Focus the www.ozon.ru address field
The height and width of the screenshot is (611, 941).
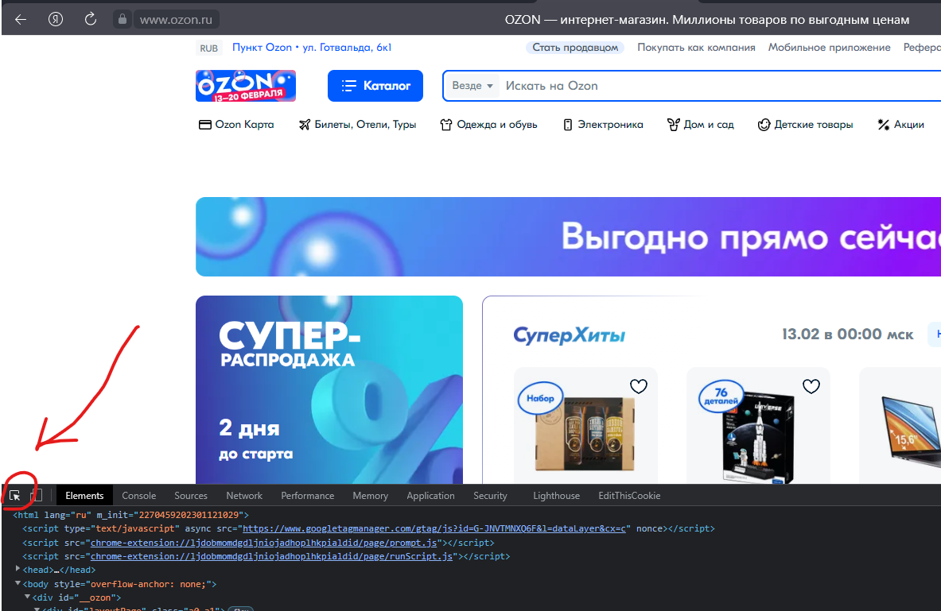[x=176, y=20]
